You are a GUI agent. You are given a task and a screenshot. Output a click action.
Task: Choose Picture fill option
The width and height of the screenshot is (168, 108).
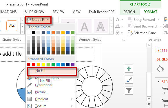(x=42, y=92)
